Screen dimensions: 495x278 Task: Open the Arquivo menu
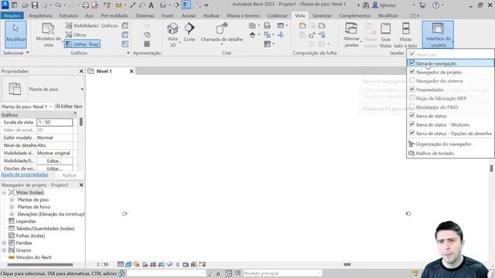point(12,15)
